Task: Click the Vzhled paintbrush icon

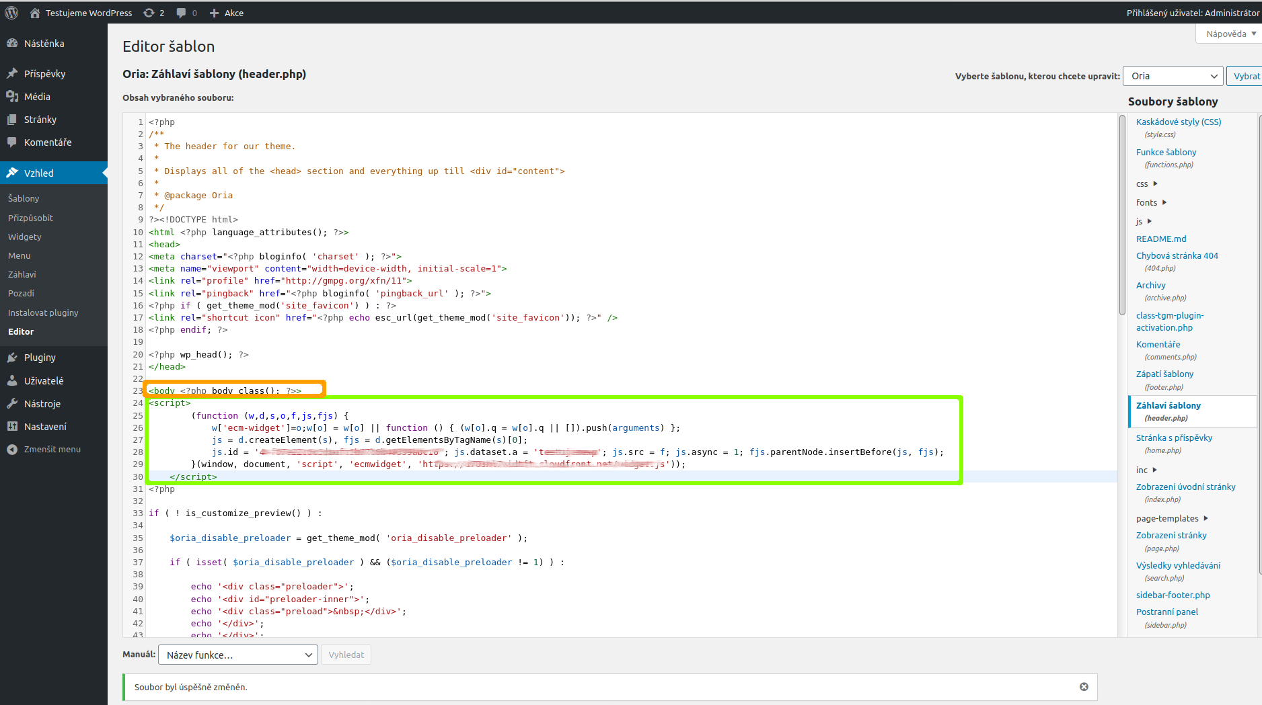Action: (x=12, y=173)
